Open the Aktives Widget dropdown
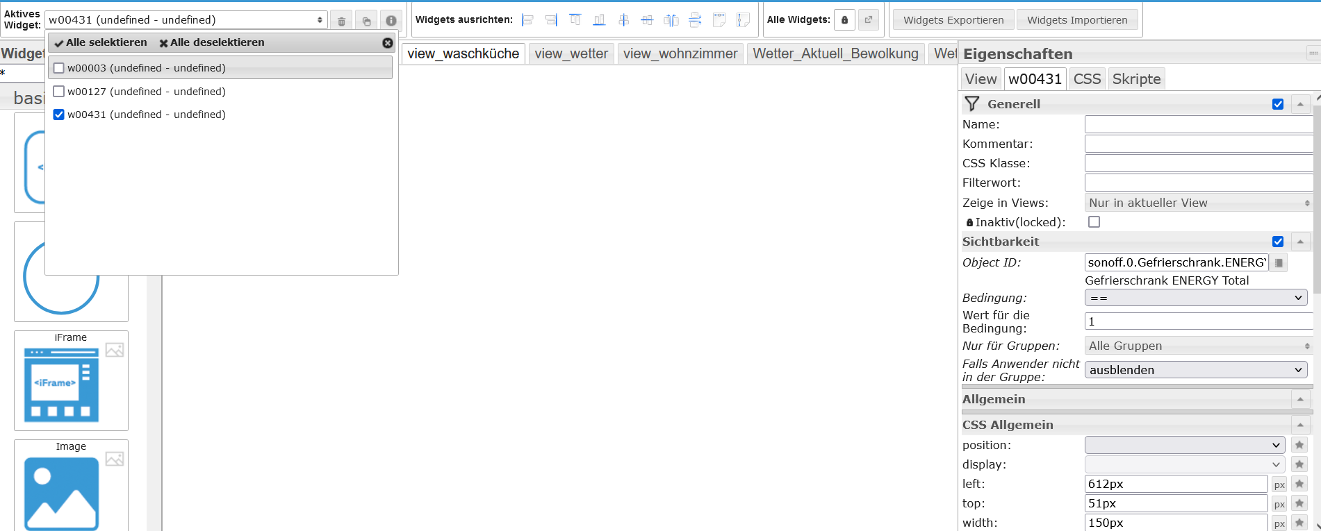The image size is (1321, 531). [186, 20]
